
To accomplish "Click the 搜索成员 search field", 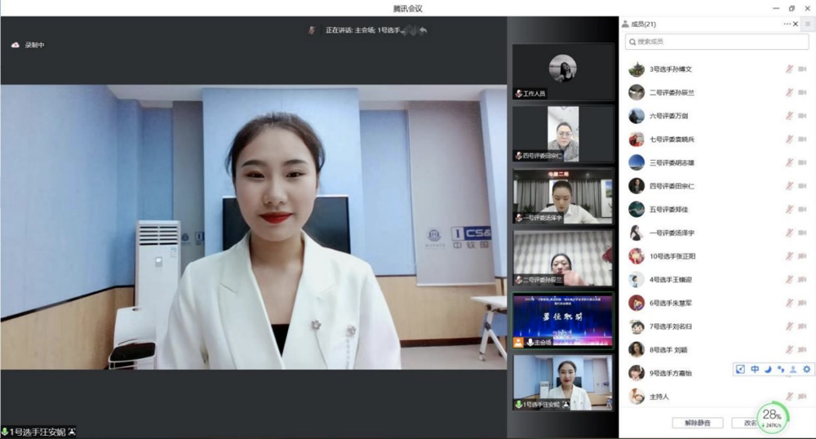I will (x=705, y=42).
